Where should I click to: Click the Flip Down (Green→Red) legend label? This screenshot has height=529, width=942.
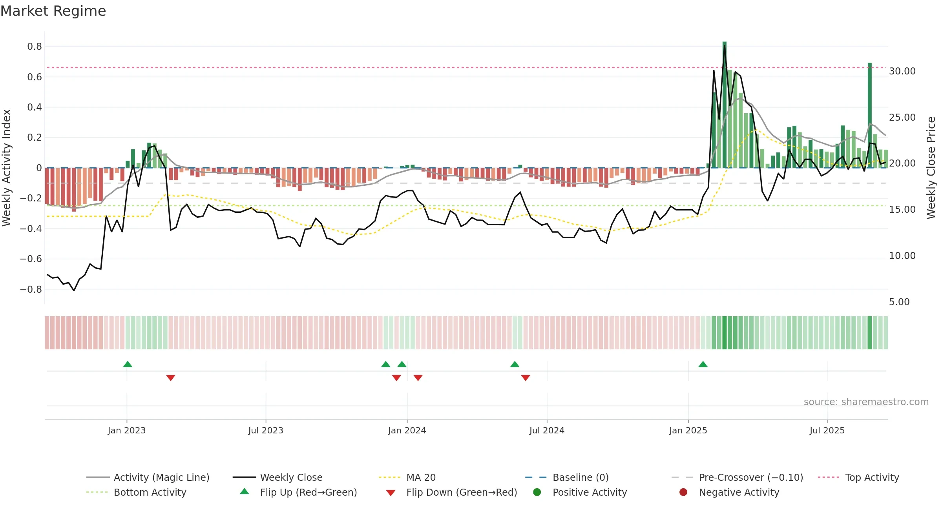tap(462, 492)
